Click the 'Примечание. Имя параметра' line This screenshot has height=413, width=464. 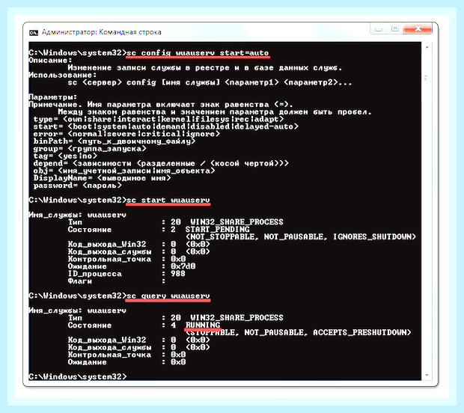click(161, 105)
